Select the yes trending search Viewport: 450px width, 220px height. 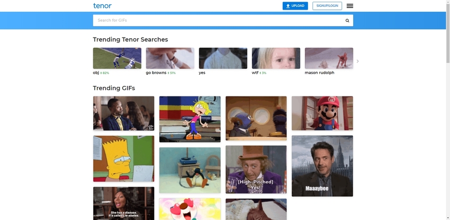tap(223, 58)
